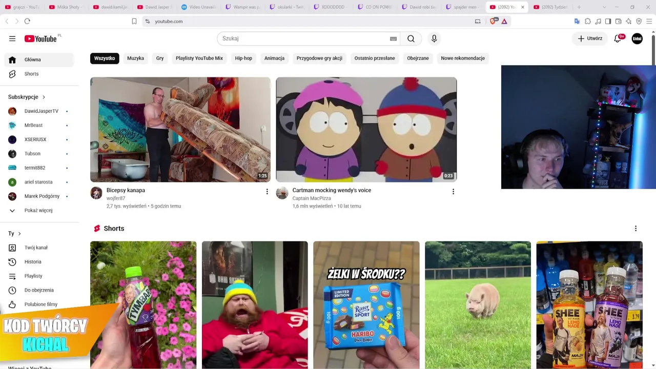The height and width of the screenshot is (369, 656).
Task: Click the Utwórz create button
Action: [x=590, y=38]
